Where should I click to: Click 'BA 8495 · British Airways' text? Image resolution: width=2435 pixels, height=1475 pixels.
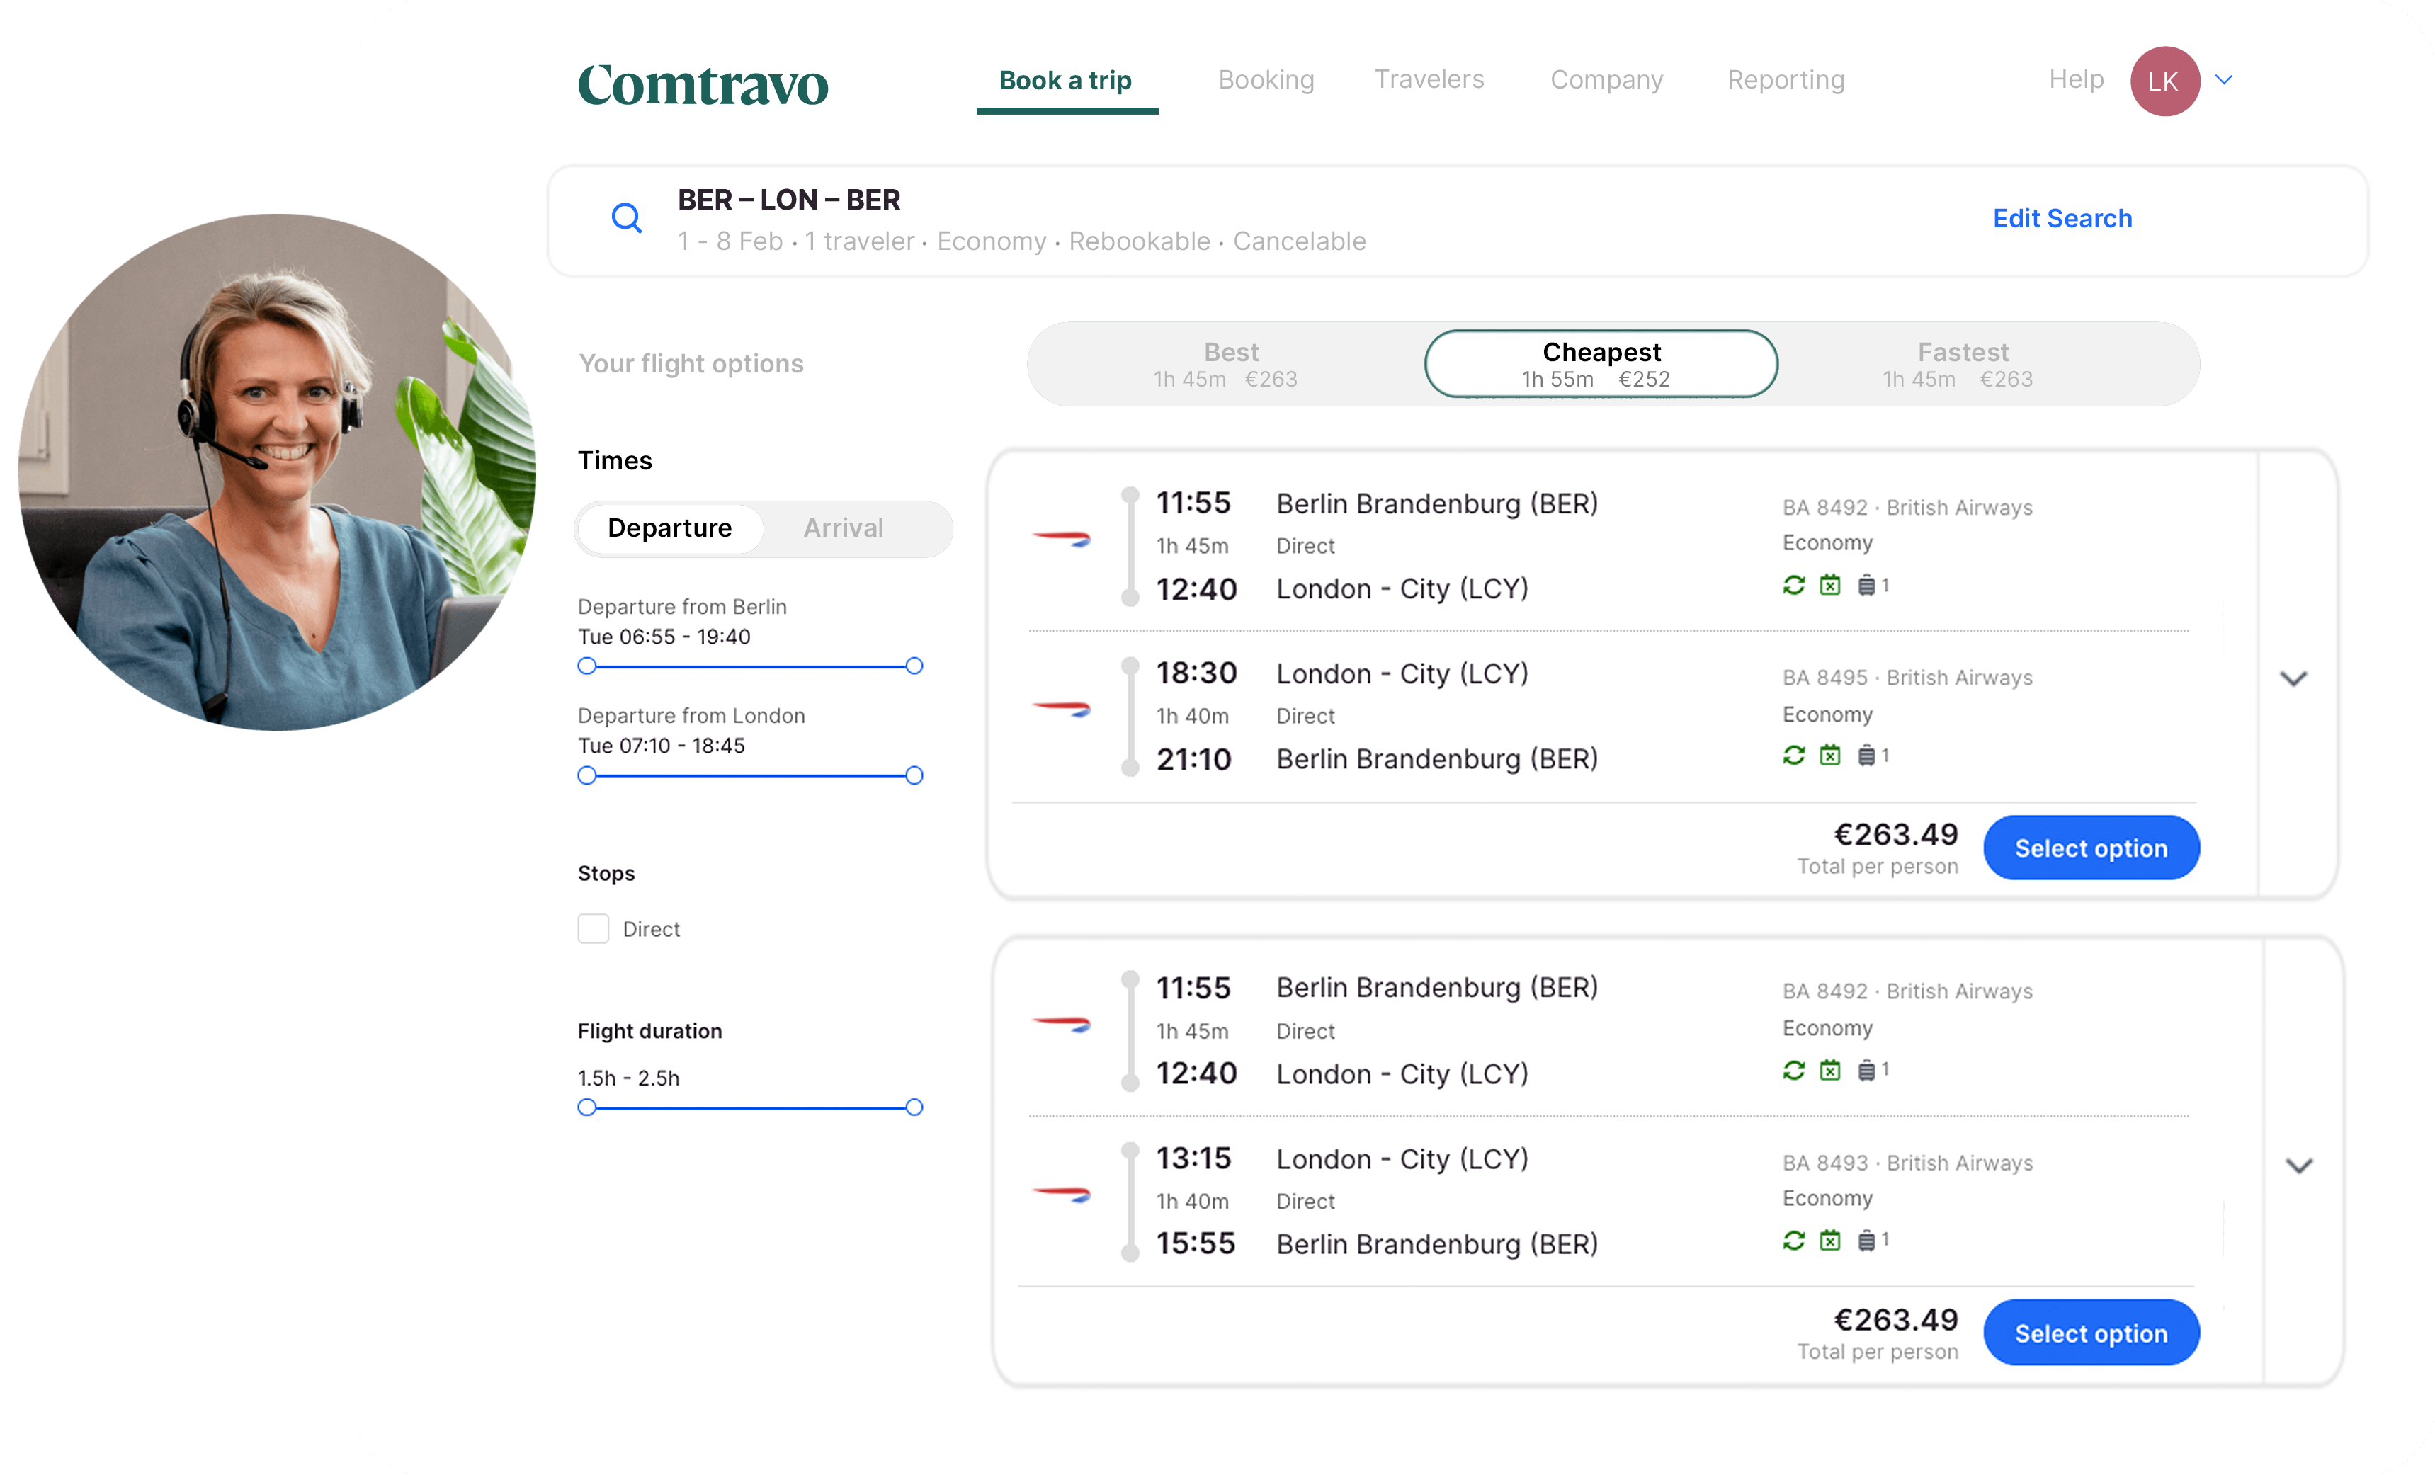tap(1907, 678)
